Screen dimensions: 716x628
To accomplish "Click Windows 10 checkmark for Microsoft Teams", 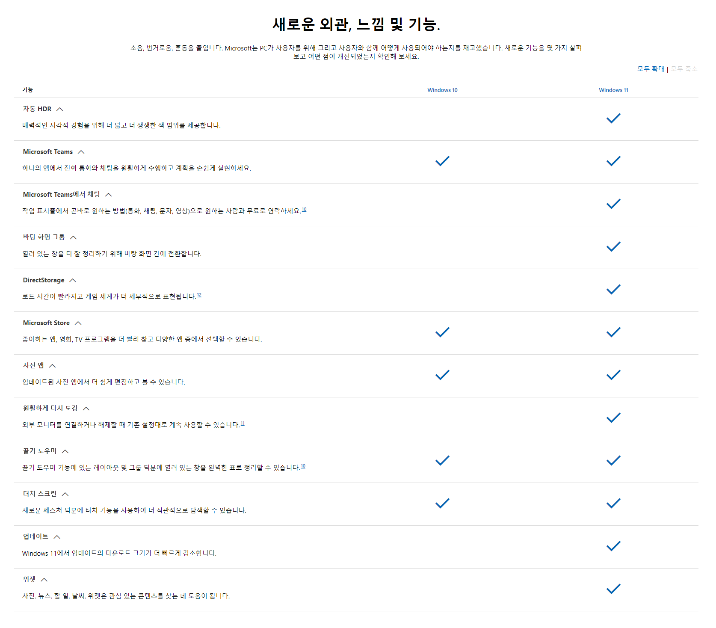I will point(442,161).
